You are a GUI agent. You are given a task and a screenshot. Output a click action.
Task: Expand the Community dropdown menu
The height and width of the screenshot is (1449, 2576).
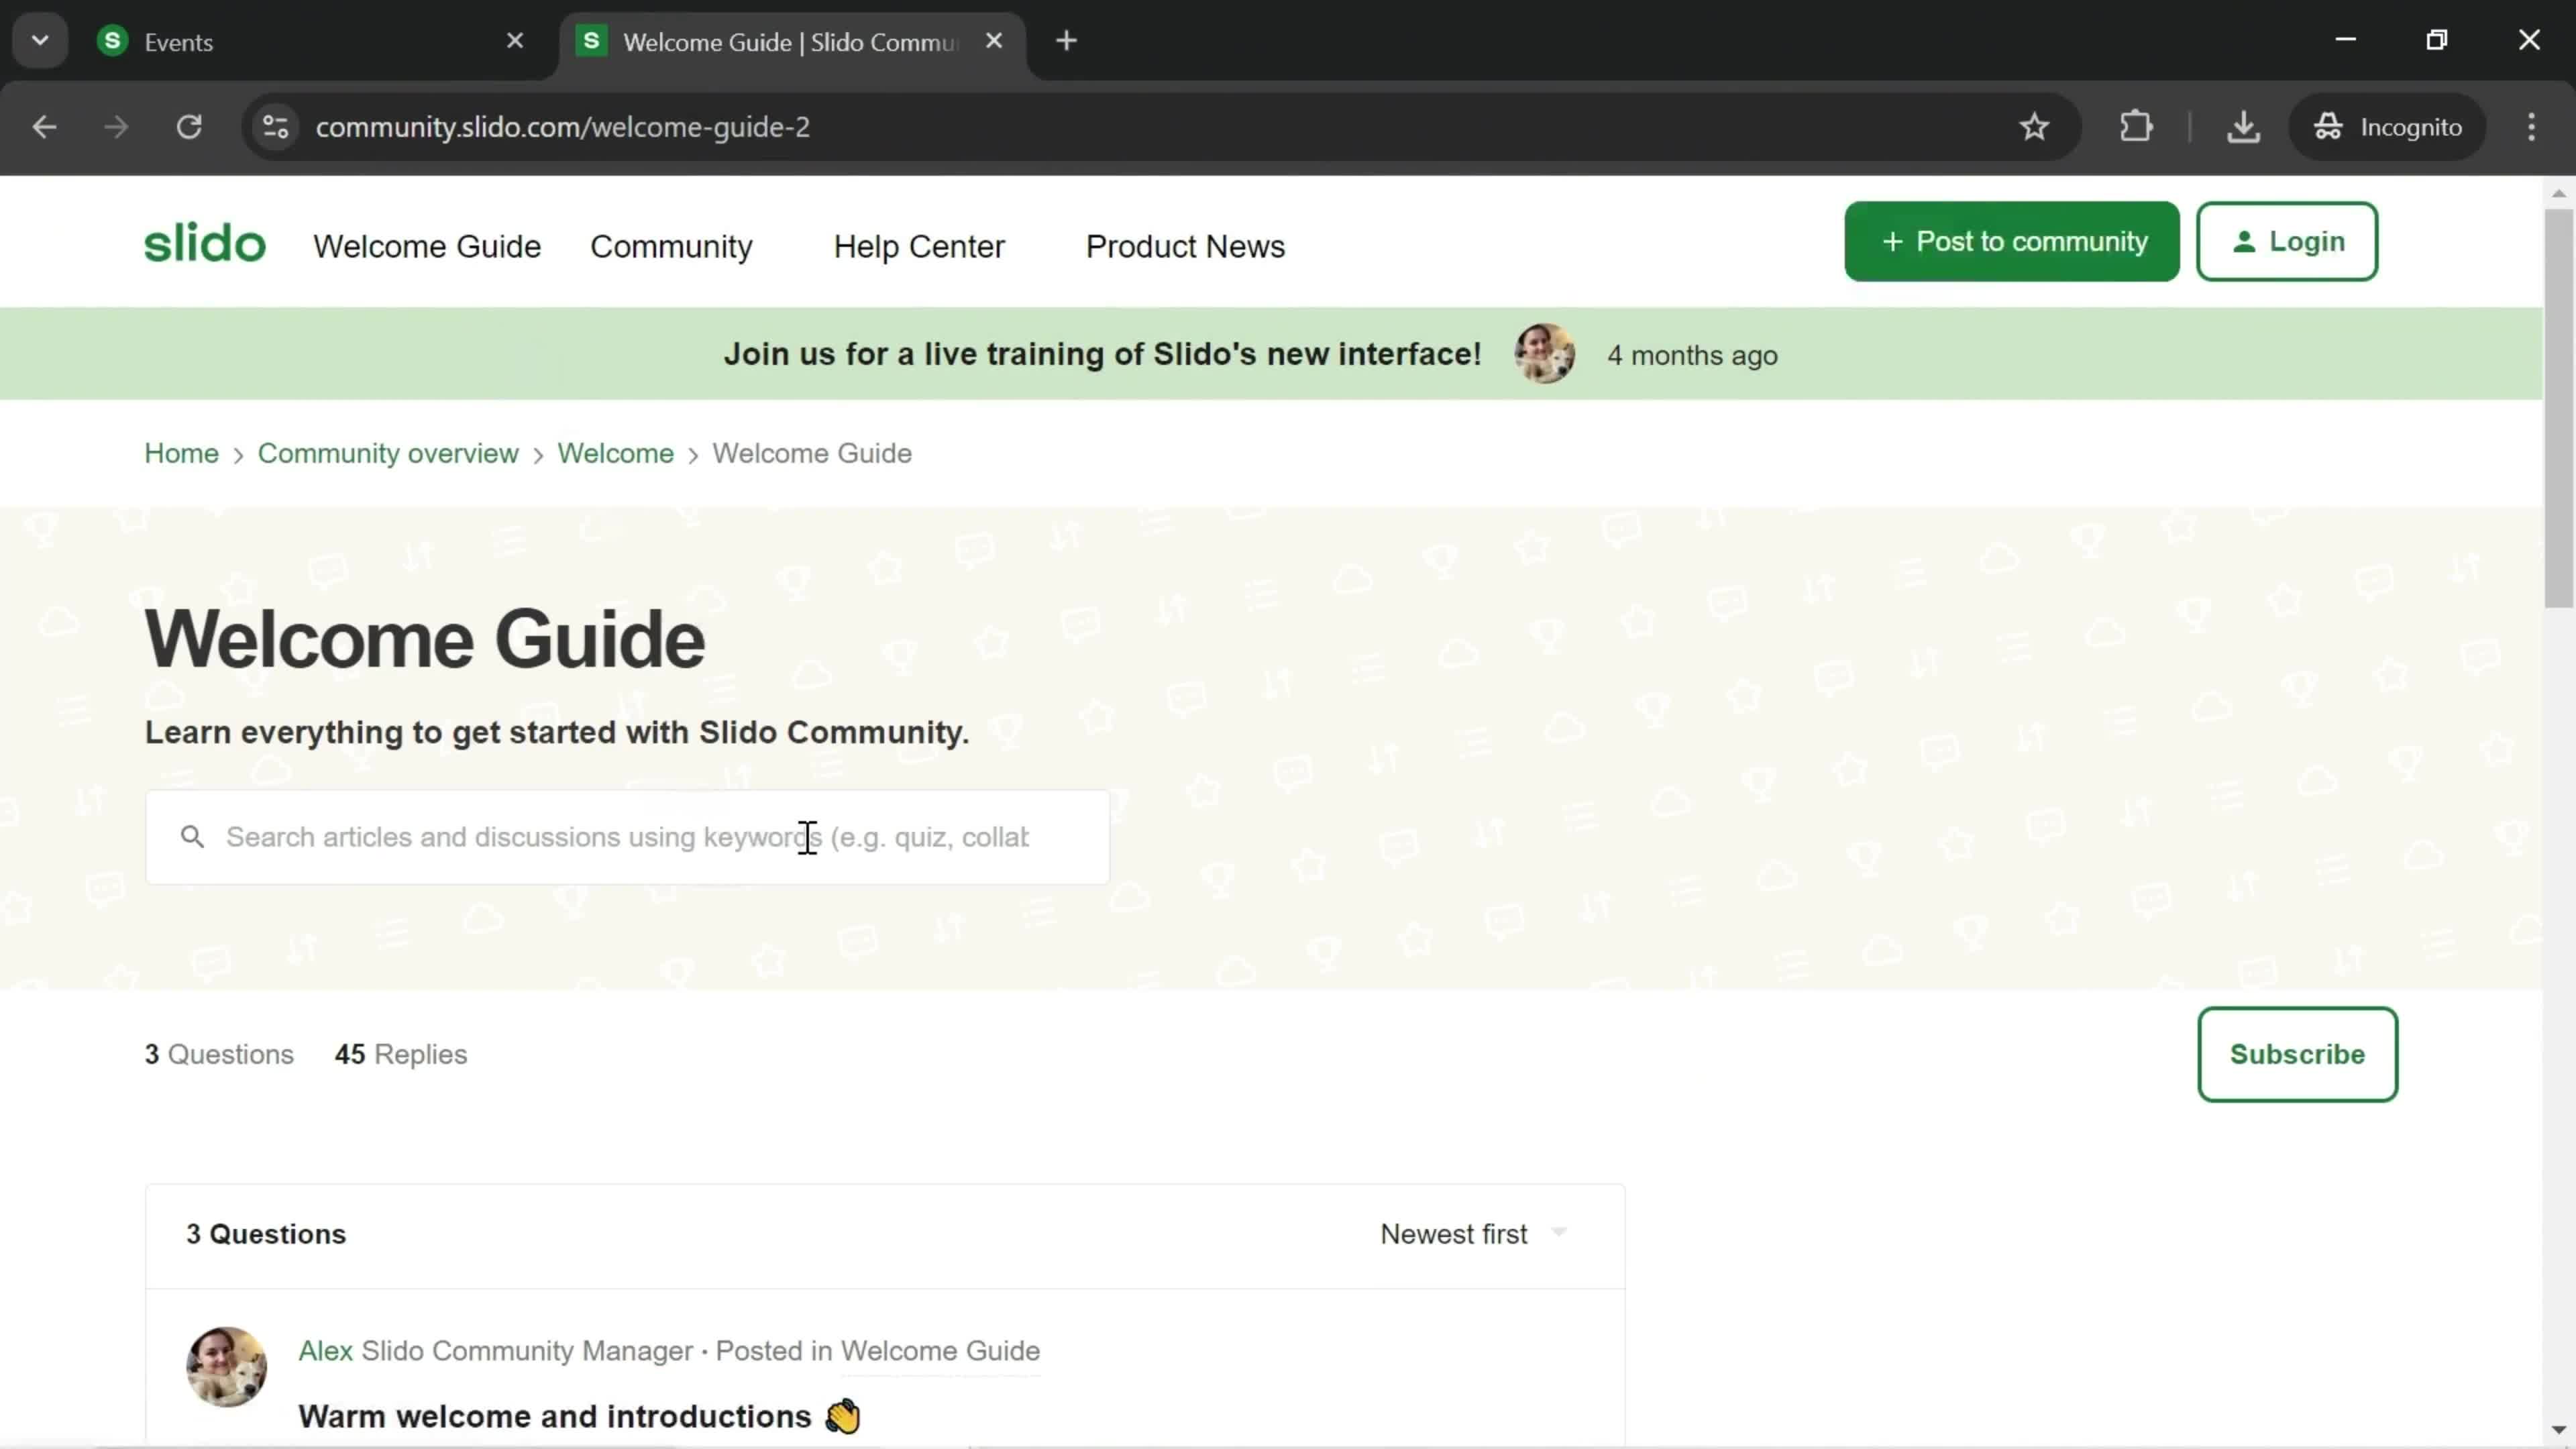(x=672, y=246)
